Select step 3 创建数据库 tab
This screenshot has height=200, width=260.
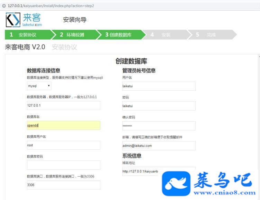121,34
